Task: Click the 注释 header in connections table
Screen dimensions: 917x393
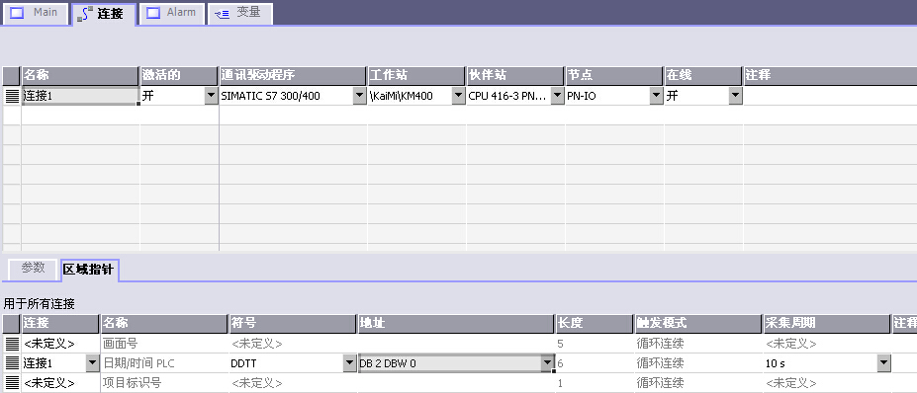Action: coord(831,76)
